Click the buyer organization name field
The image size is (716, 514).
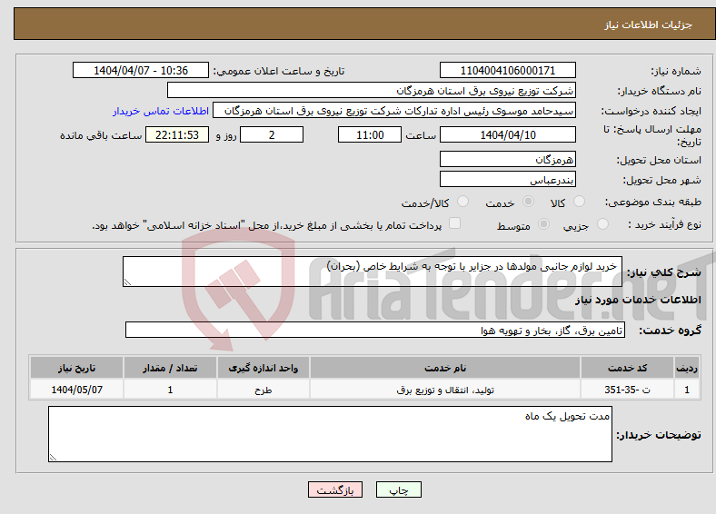point(372,91)
